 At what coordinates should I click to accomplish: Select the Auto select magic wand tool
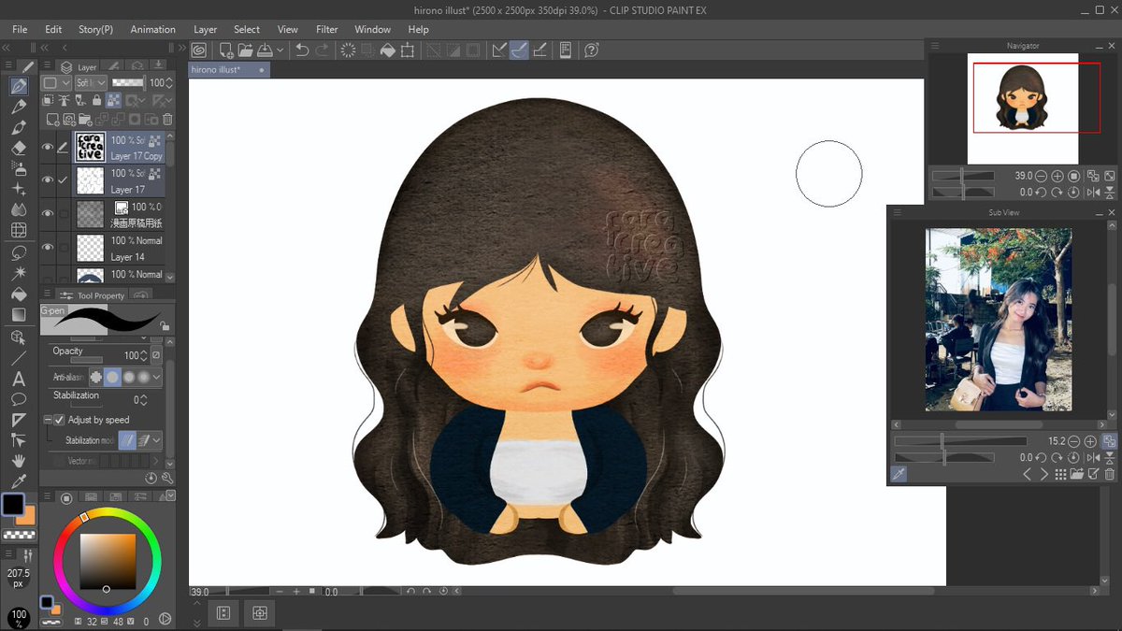point(19,274)
